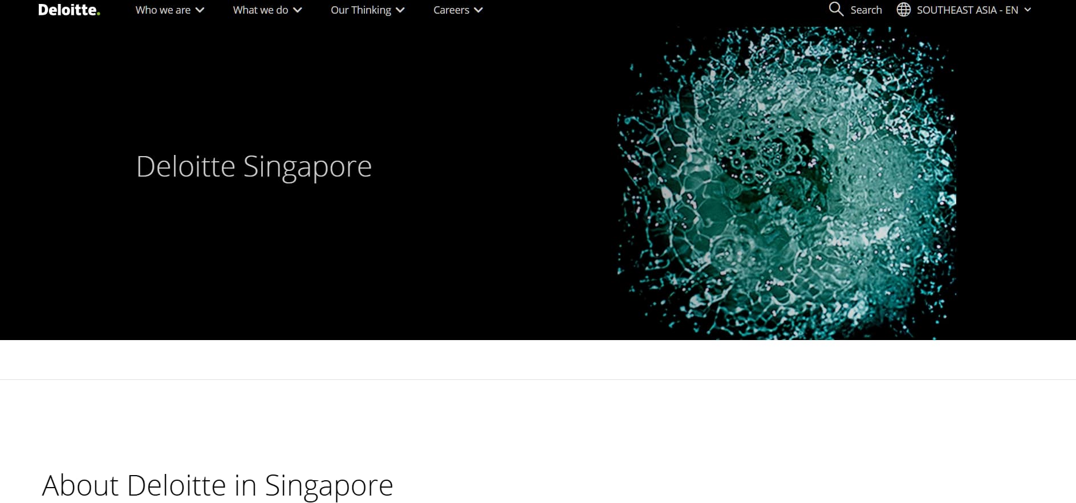
Task: Expand chevron beside Our Thinking
Action: pyautogui.click(x=400, y=10)
